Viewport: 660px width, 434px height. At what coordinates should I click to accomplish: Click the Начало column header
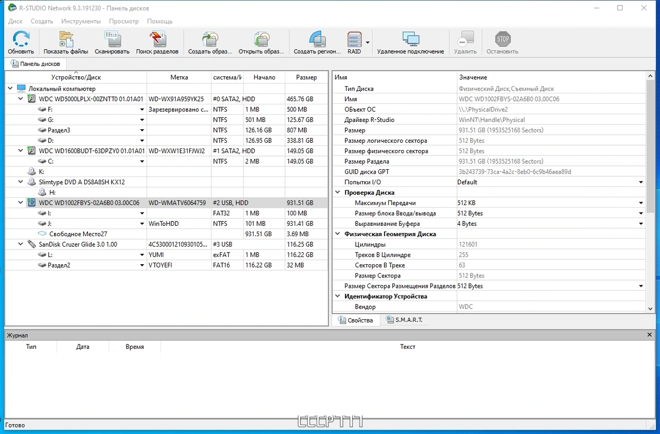click(265, 77)
